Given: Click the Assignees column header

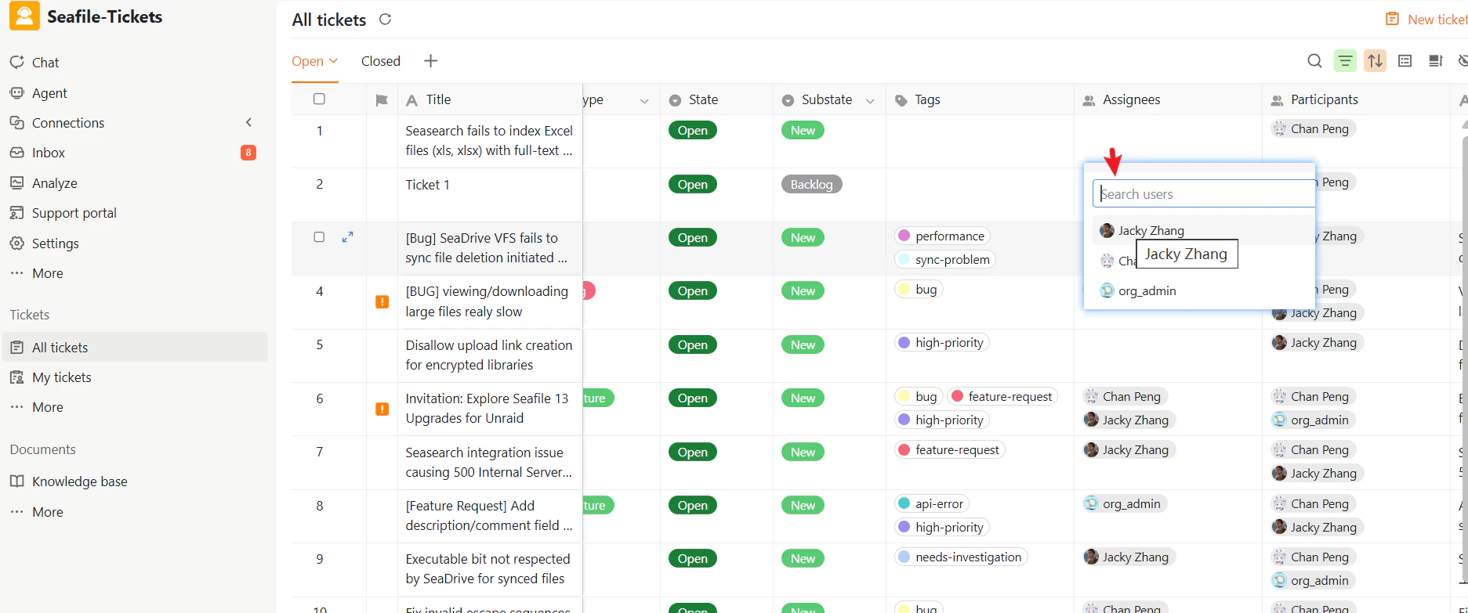Looking at the screenshot, I should pyautogui.click(x=1168, y=99).
